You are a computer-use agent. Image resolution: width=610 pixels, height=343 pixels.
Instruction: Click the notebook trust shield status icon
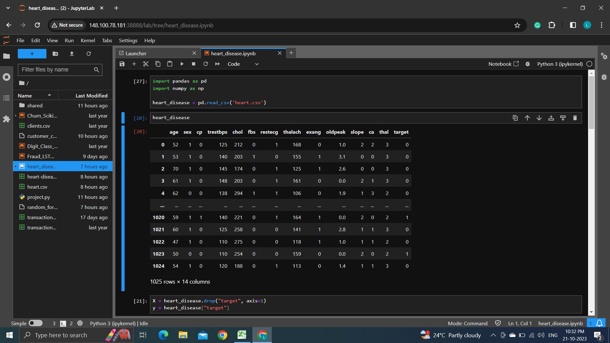pyautogui.click(x=498, y=323)
